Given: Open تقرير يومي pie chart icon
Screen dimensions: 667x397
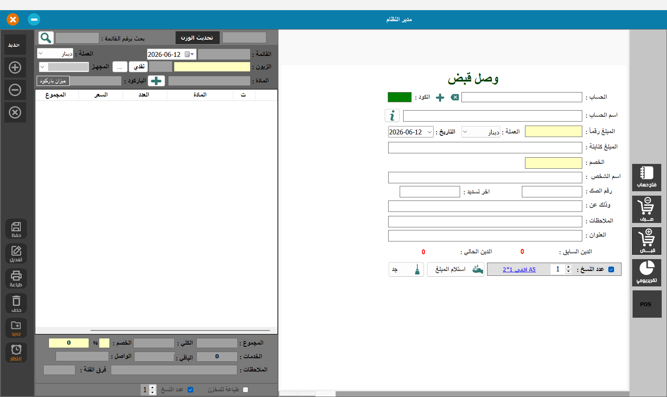Looking at the screenshot, I should tap(647, 272).
